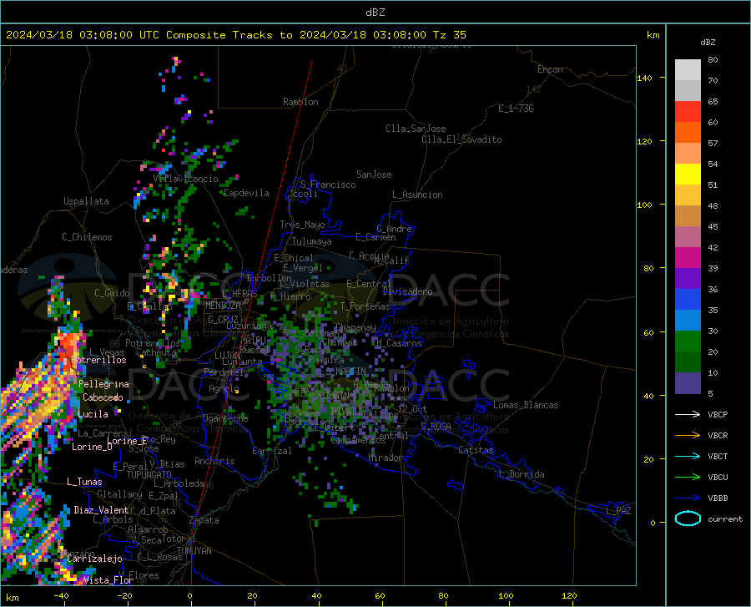751x607 pixels.
Task: Click the Divisadero place label
Action: (407, 291)
